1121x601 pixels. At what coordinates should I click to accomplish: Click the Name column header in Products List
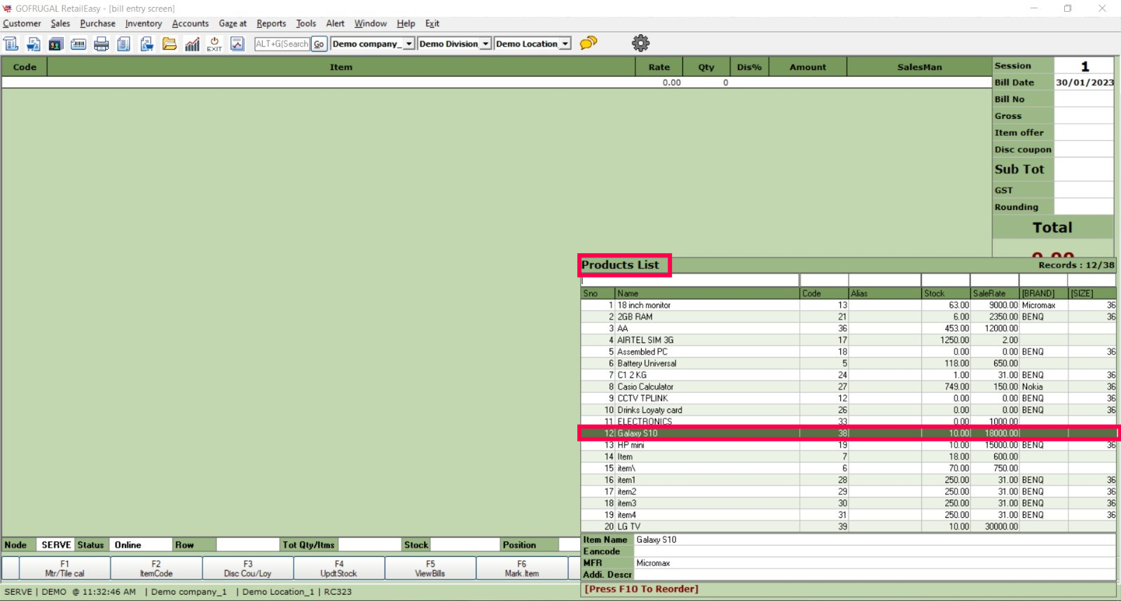tap(707, 293)
